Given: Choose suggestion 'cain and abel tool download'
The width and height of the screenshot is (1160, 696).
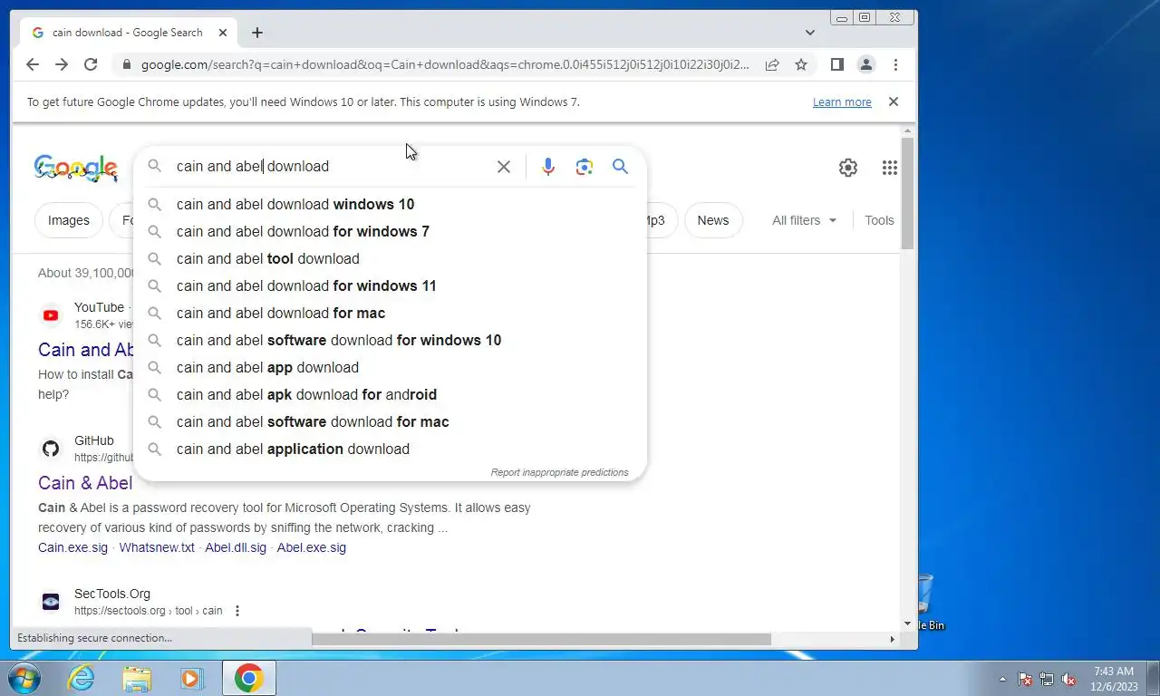Looking at the screenshot, I should 390,258.
